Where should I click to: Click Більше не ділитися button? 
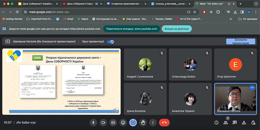[176, 29]
